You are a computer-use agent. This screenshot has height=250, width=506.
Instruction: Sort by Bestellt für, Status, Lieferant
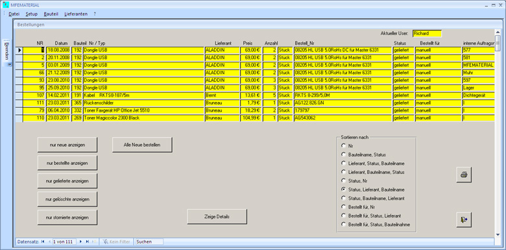coord(343,216)
